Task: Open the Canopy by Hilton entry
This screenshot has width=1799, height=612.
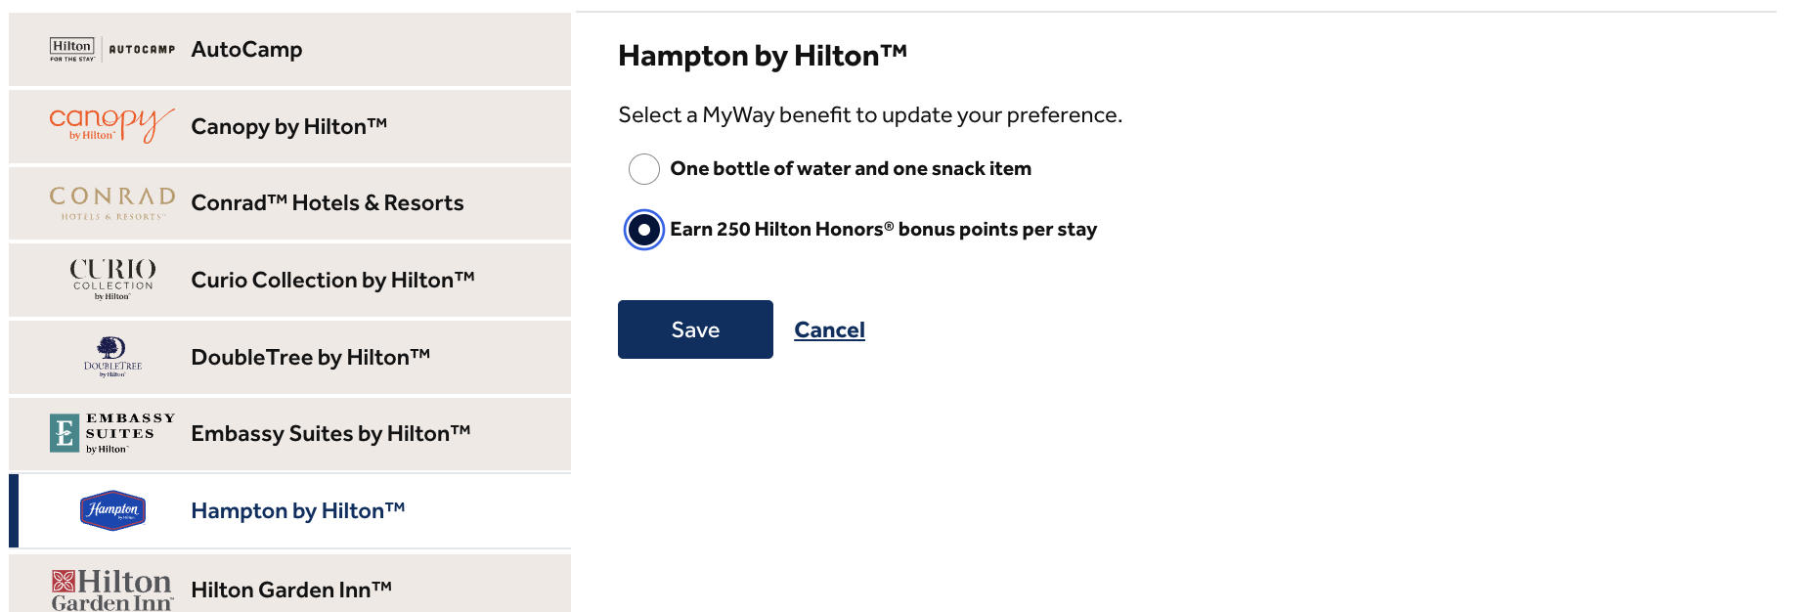Action: [x=289, y=125]
